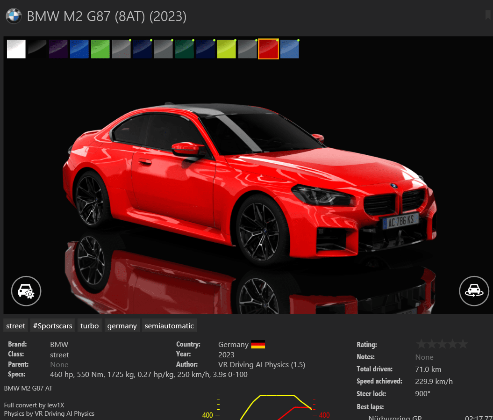Edit the Parent value 'None'
493x420 pixels.
[59, 365]
